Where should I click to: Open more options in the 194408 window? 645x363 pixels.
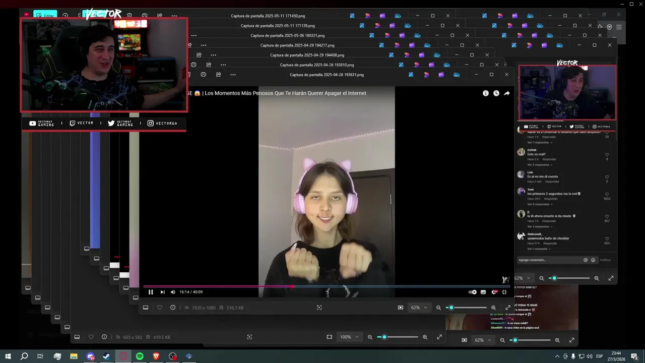214,55
